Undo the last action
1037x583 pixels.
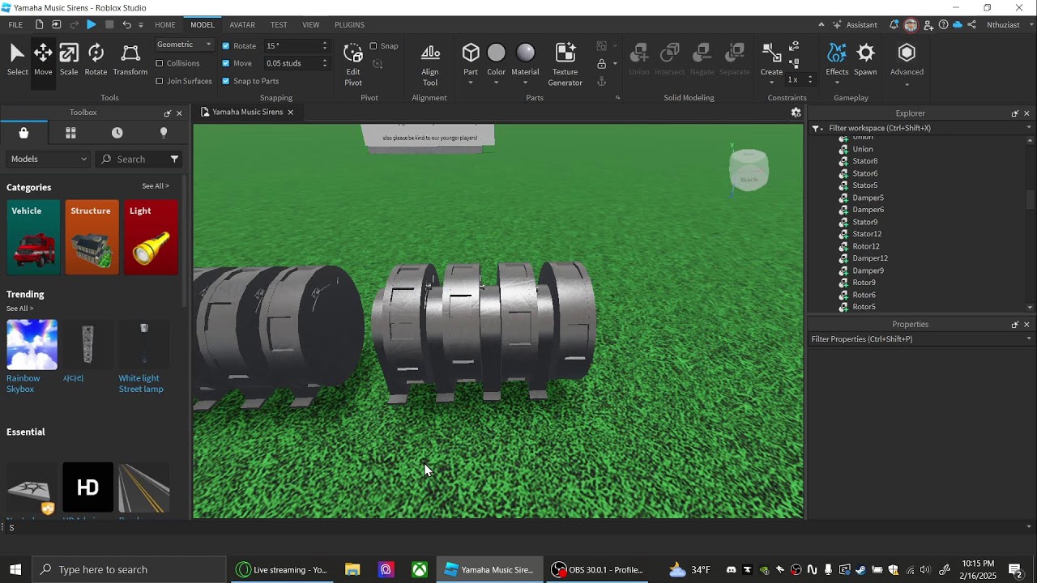126,25
